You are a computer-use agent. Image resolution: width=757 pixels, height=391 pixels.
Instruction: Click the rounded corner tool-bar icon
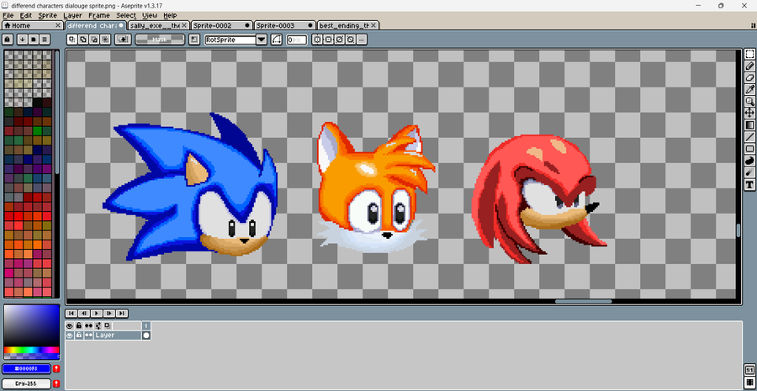pos(276,40)
